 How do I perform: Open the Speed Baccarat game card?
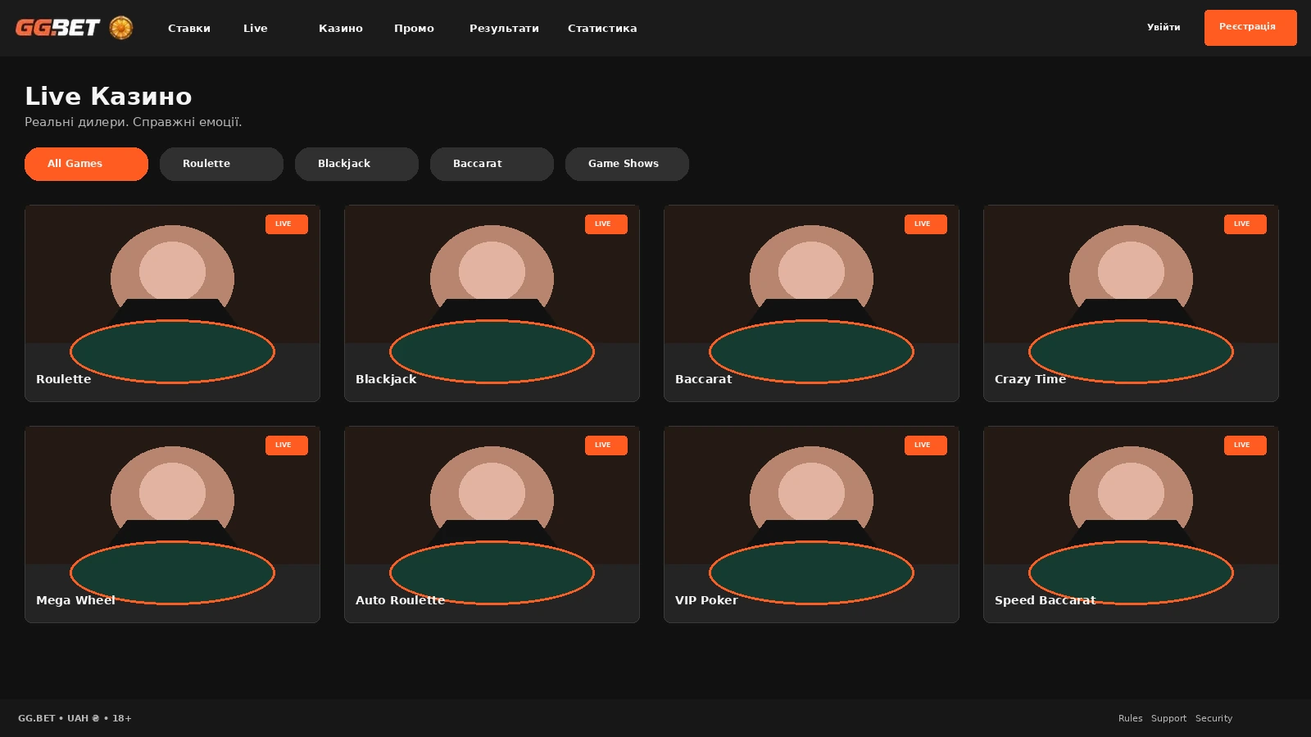1131,524
